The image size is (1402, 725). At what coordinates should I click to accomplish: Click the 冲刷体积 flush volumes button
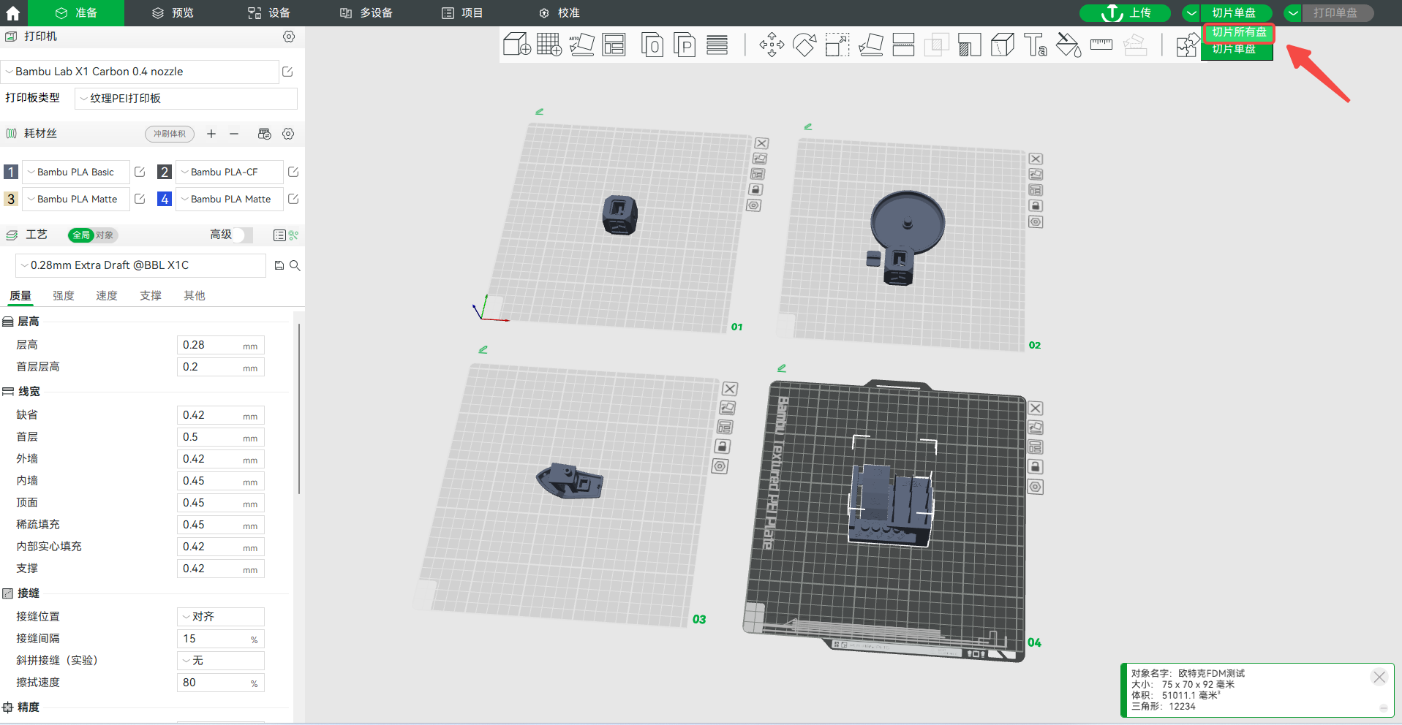coord(170,134)
